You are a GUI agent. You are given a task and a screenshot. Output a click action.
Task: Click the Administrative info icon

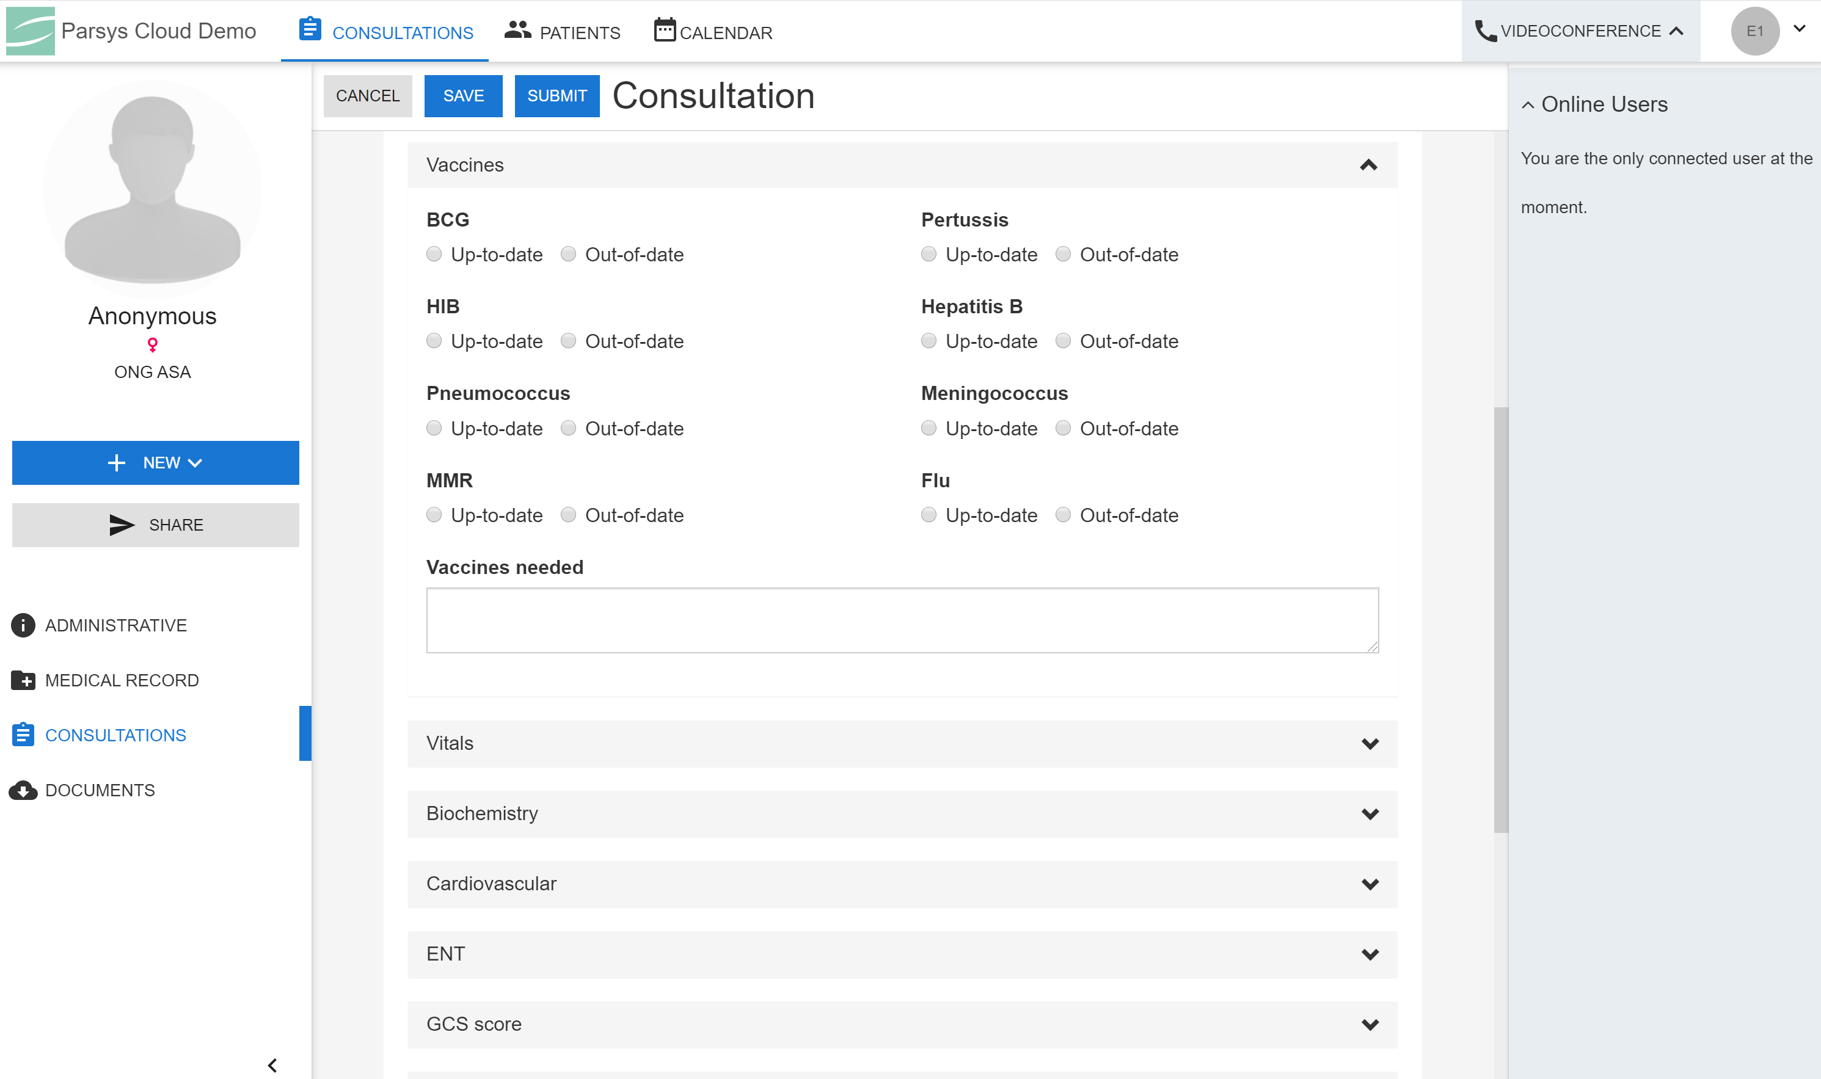pos(23,625)
